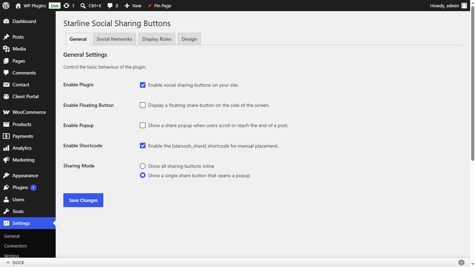
Task: Click the Pages icon in sidebar
Action: [x=6, y=61]
